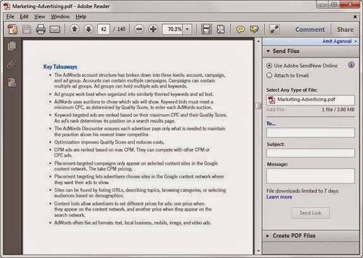This screenshot has height=258, width=363.
Task: Click the email envelope toolbar icon
Action: pyautogui.click(x=55, y=30)
